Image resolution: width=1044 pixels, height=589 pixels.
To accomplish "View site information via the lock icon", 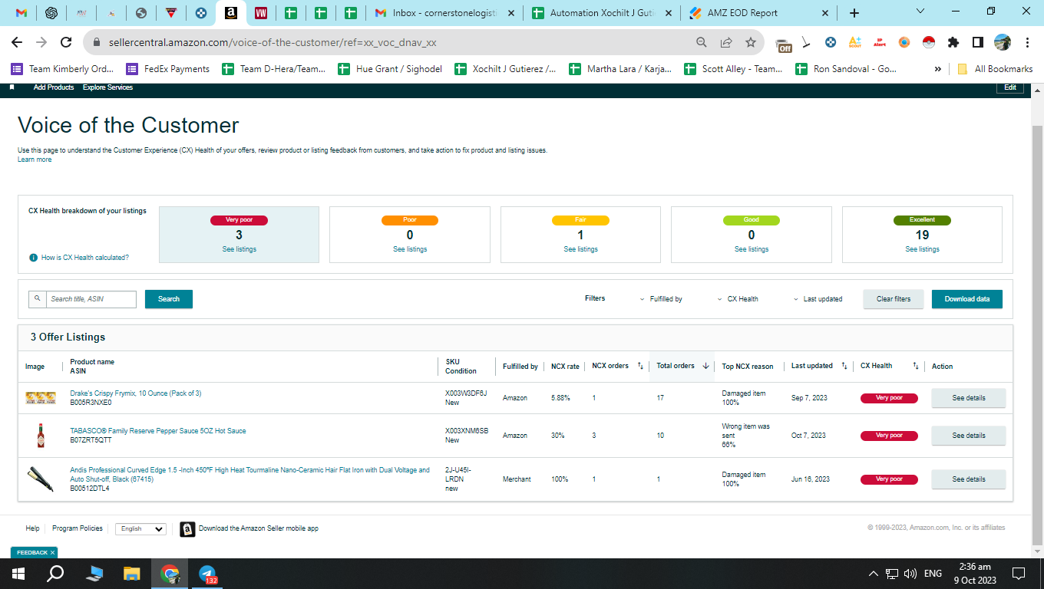I will [97, 43].
